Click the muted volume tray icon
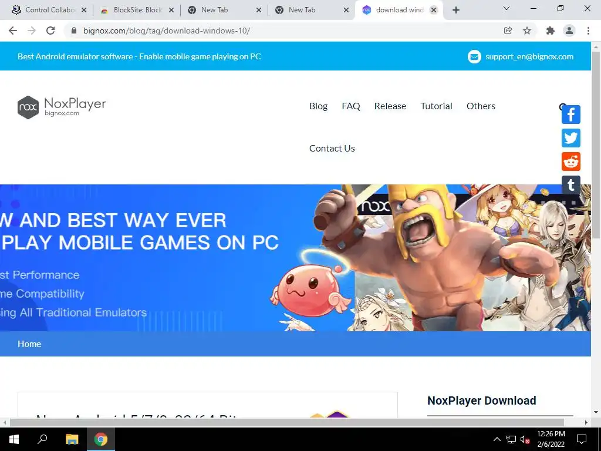 525,439
